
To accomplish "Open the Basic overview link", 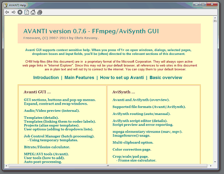I will [166, 77].
